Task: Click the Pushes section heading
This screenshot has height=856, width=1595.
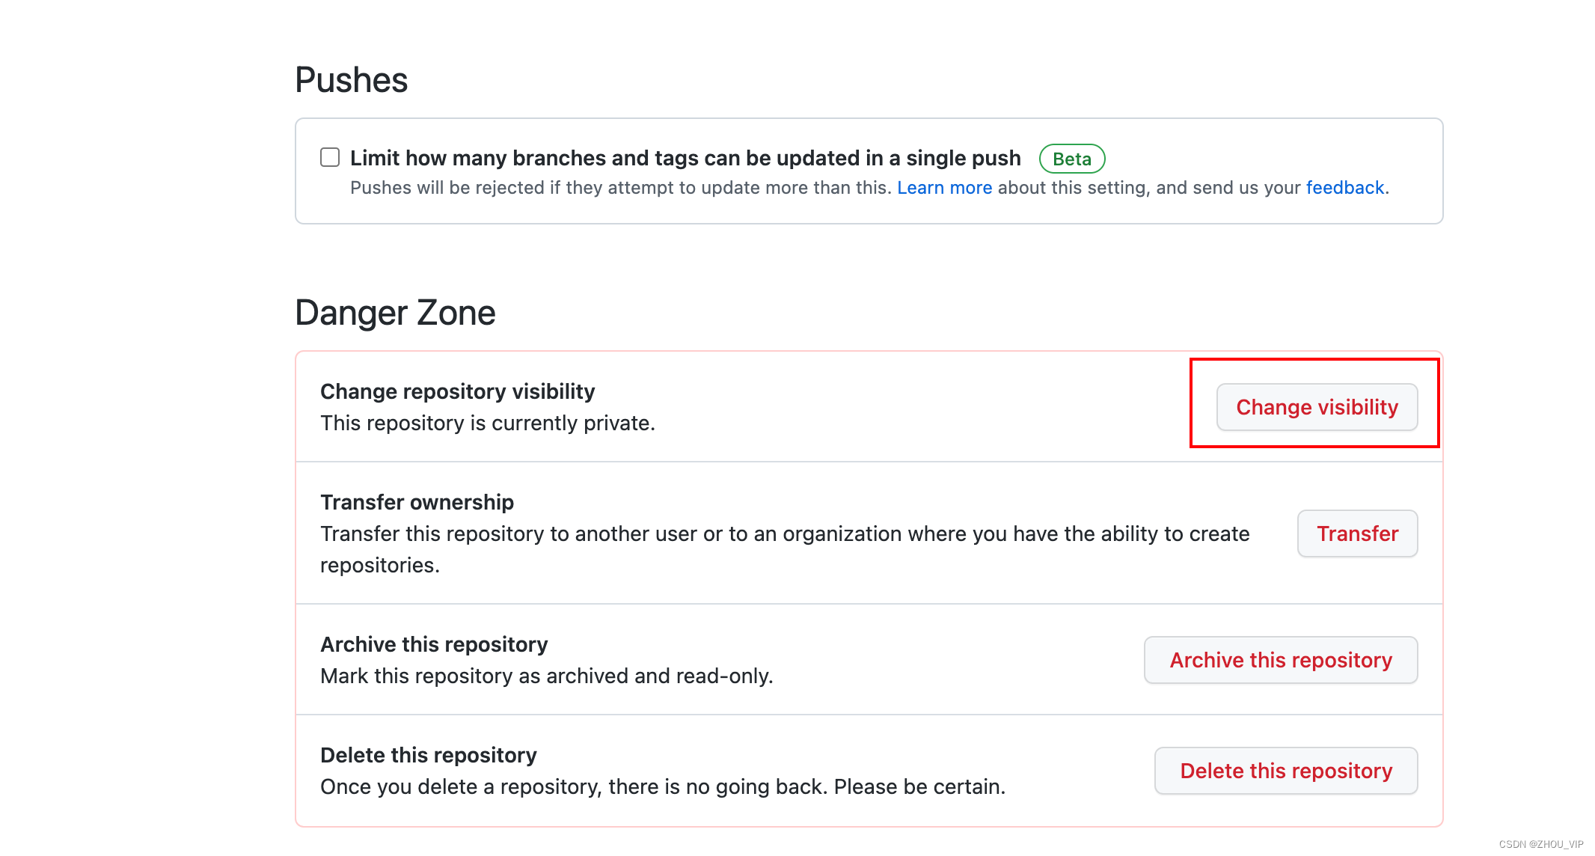Action: click(352, 80)
